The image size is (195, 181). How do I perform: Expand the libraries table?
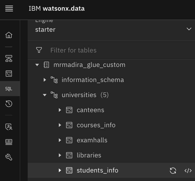[60, 155]
